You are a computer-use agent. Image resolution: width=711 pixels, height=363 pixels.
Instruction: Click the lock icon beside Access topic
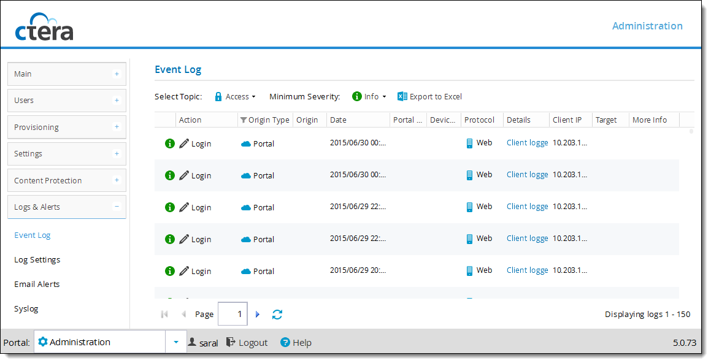pyautogui.click(x=218, y=96)
